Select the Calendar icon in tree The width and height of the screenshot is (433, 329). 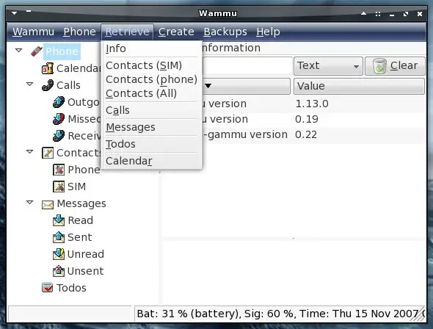(48, 68)
